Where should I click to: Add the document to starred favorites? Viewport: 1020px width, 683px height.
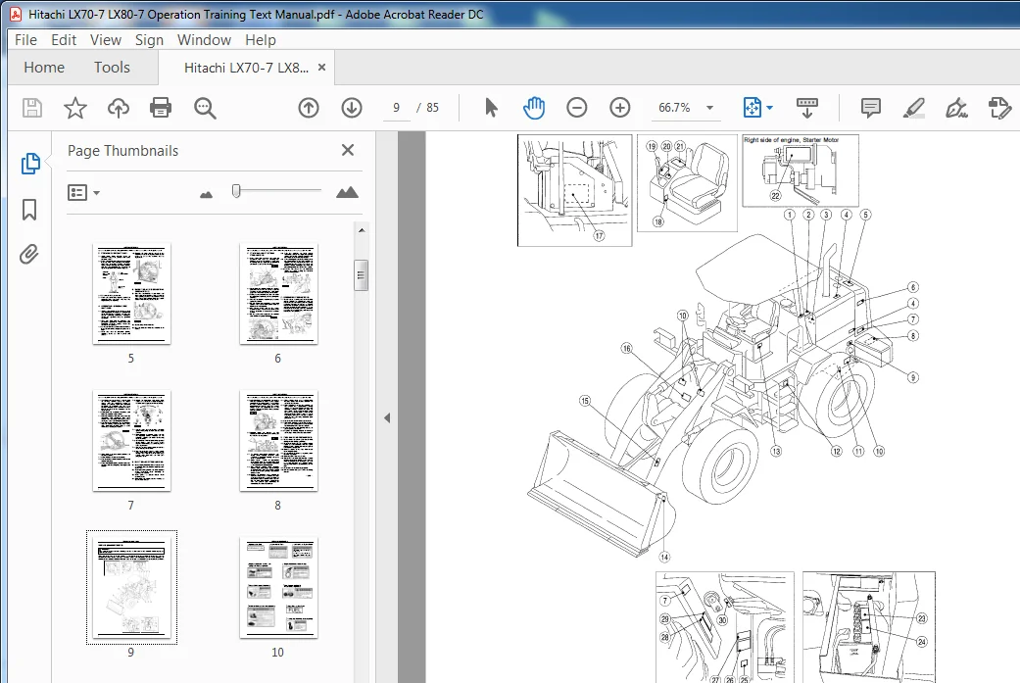pos(74,108)
